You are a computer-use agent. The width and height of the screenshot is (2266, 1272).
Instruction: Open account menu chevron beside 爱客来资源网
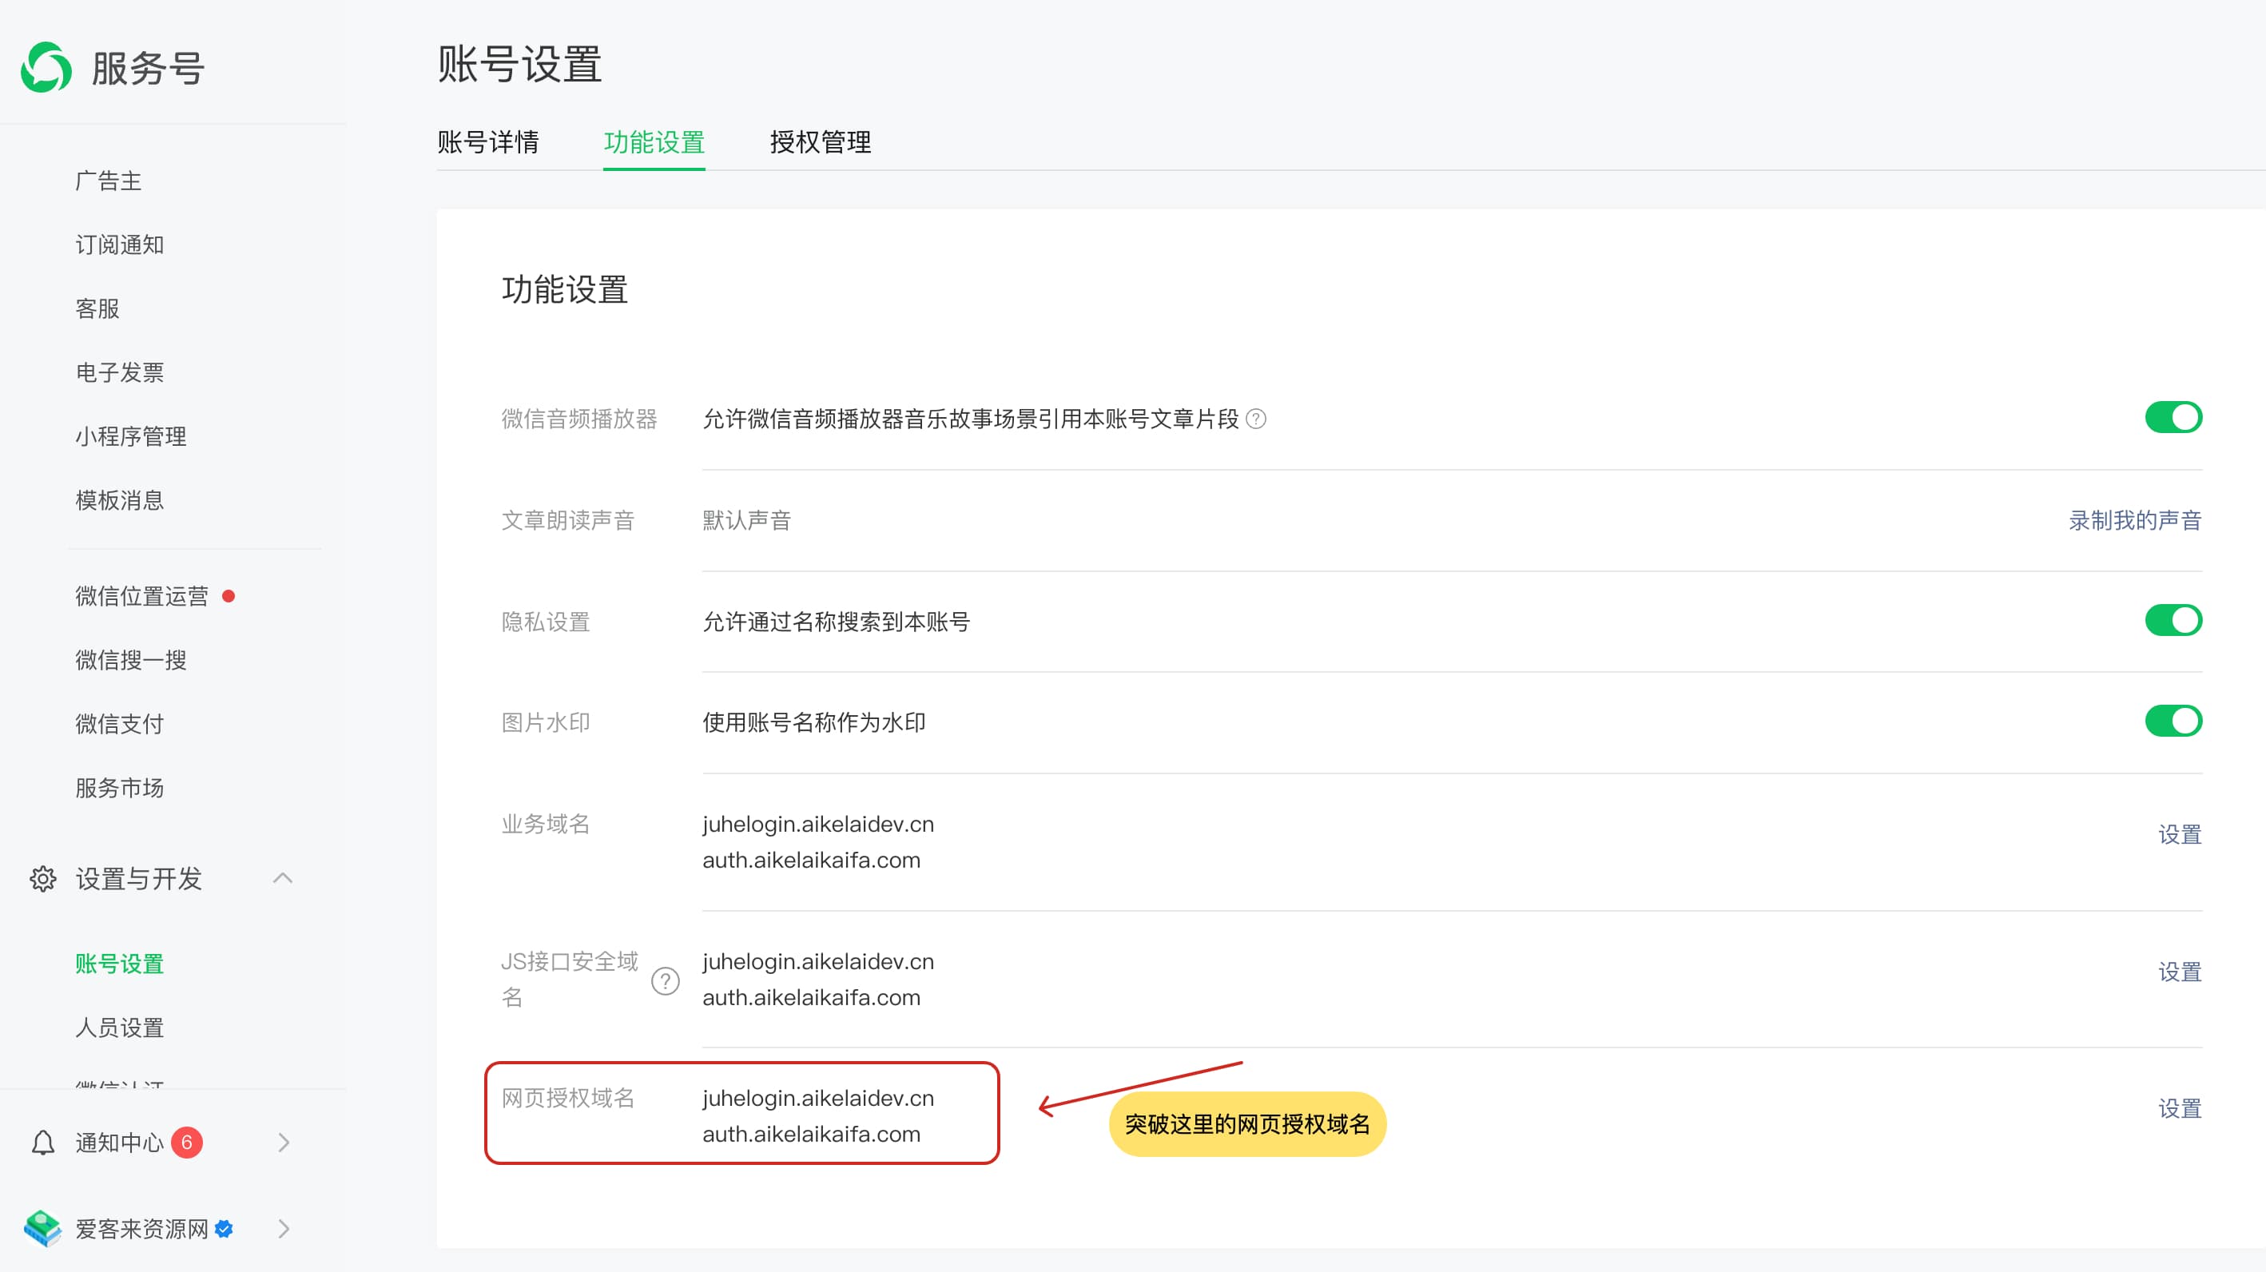283,1228
